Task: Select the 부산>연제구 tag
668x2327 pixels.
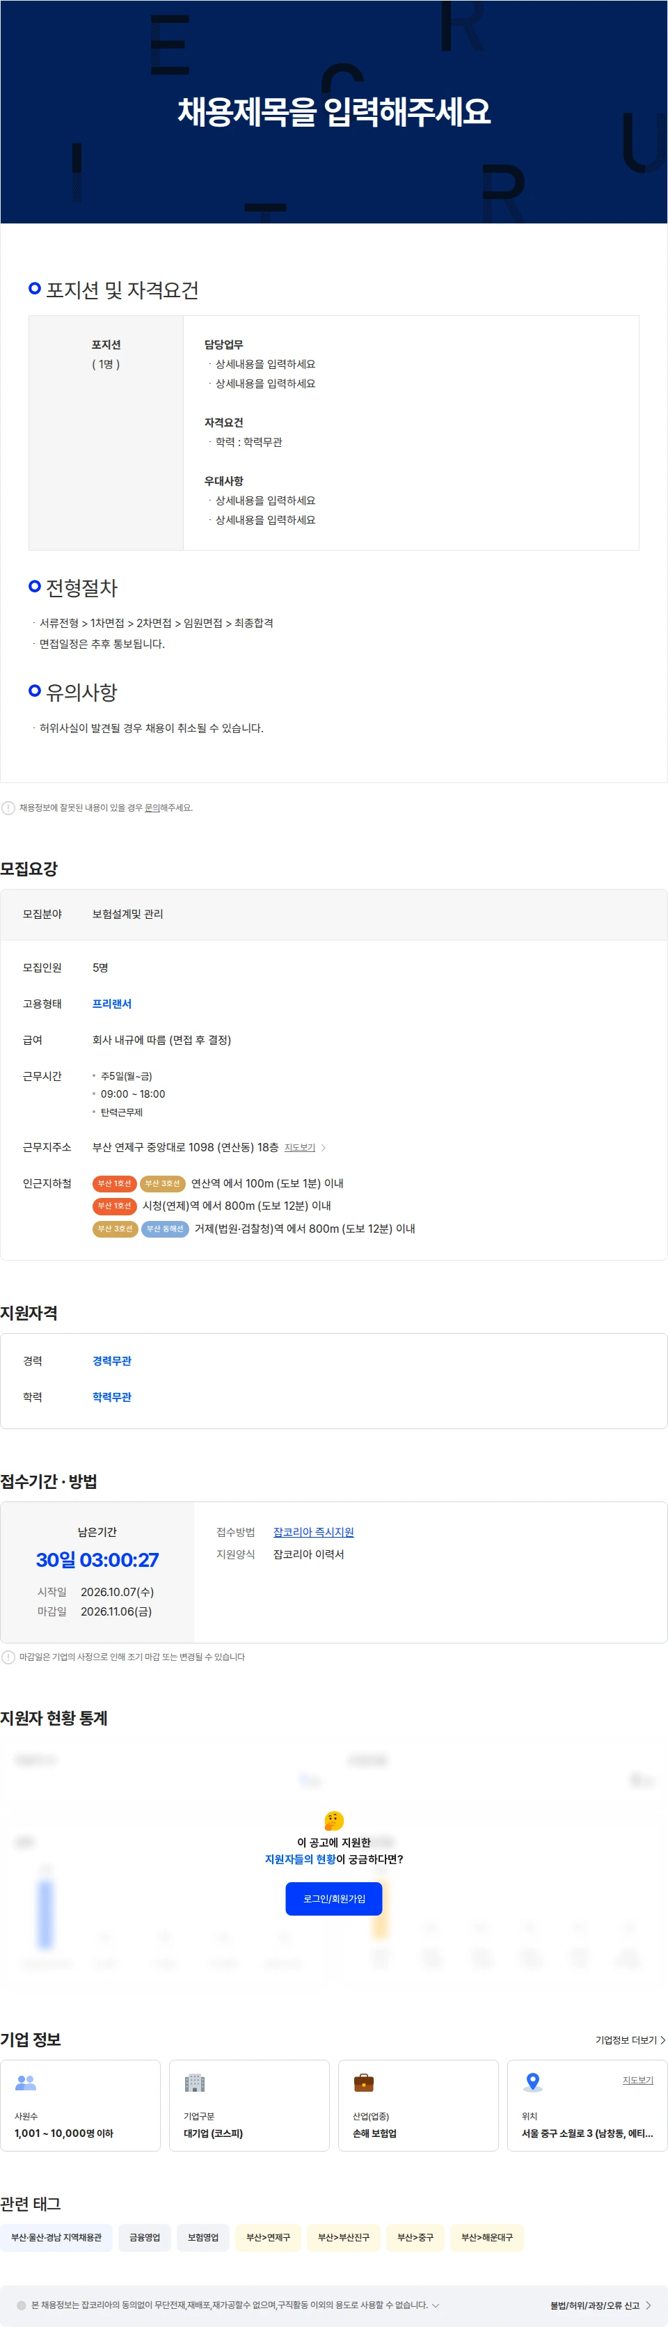Action: point(268,2237)
